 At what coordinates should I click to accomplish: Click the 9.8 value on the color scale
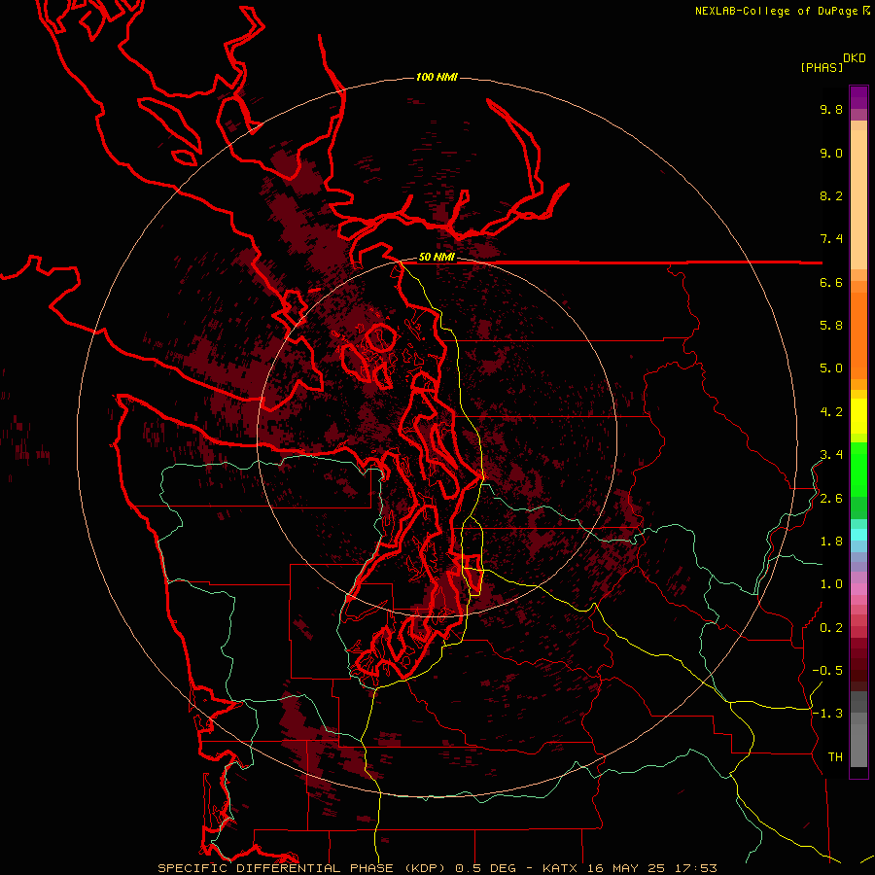point(831,109)
